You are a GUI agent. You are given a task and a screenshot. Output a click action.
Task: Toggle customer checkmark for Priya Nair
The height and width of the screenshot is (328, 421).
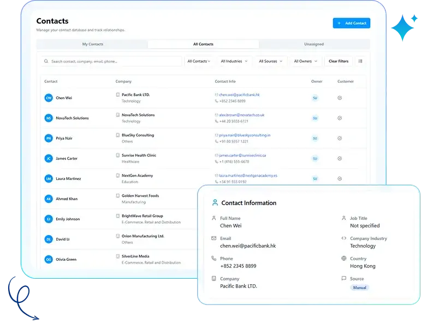click(340, 138)
